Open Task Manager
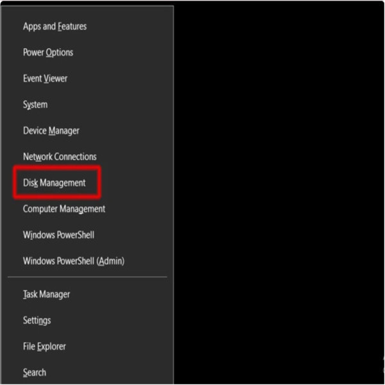This screenshot has height=385, width=385. tap(46, 295)
